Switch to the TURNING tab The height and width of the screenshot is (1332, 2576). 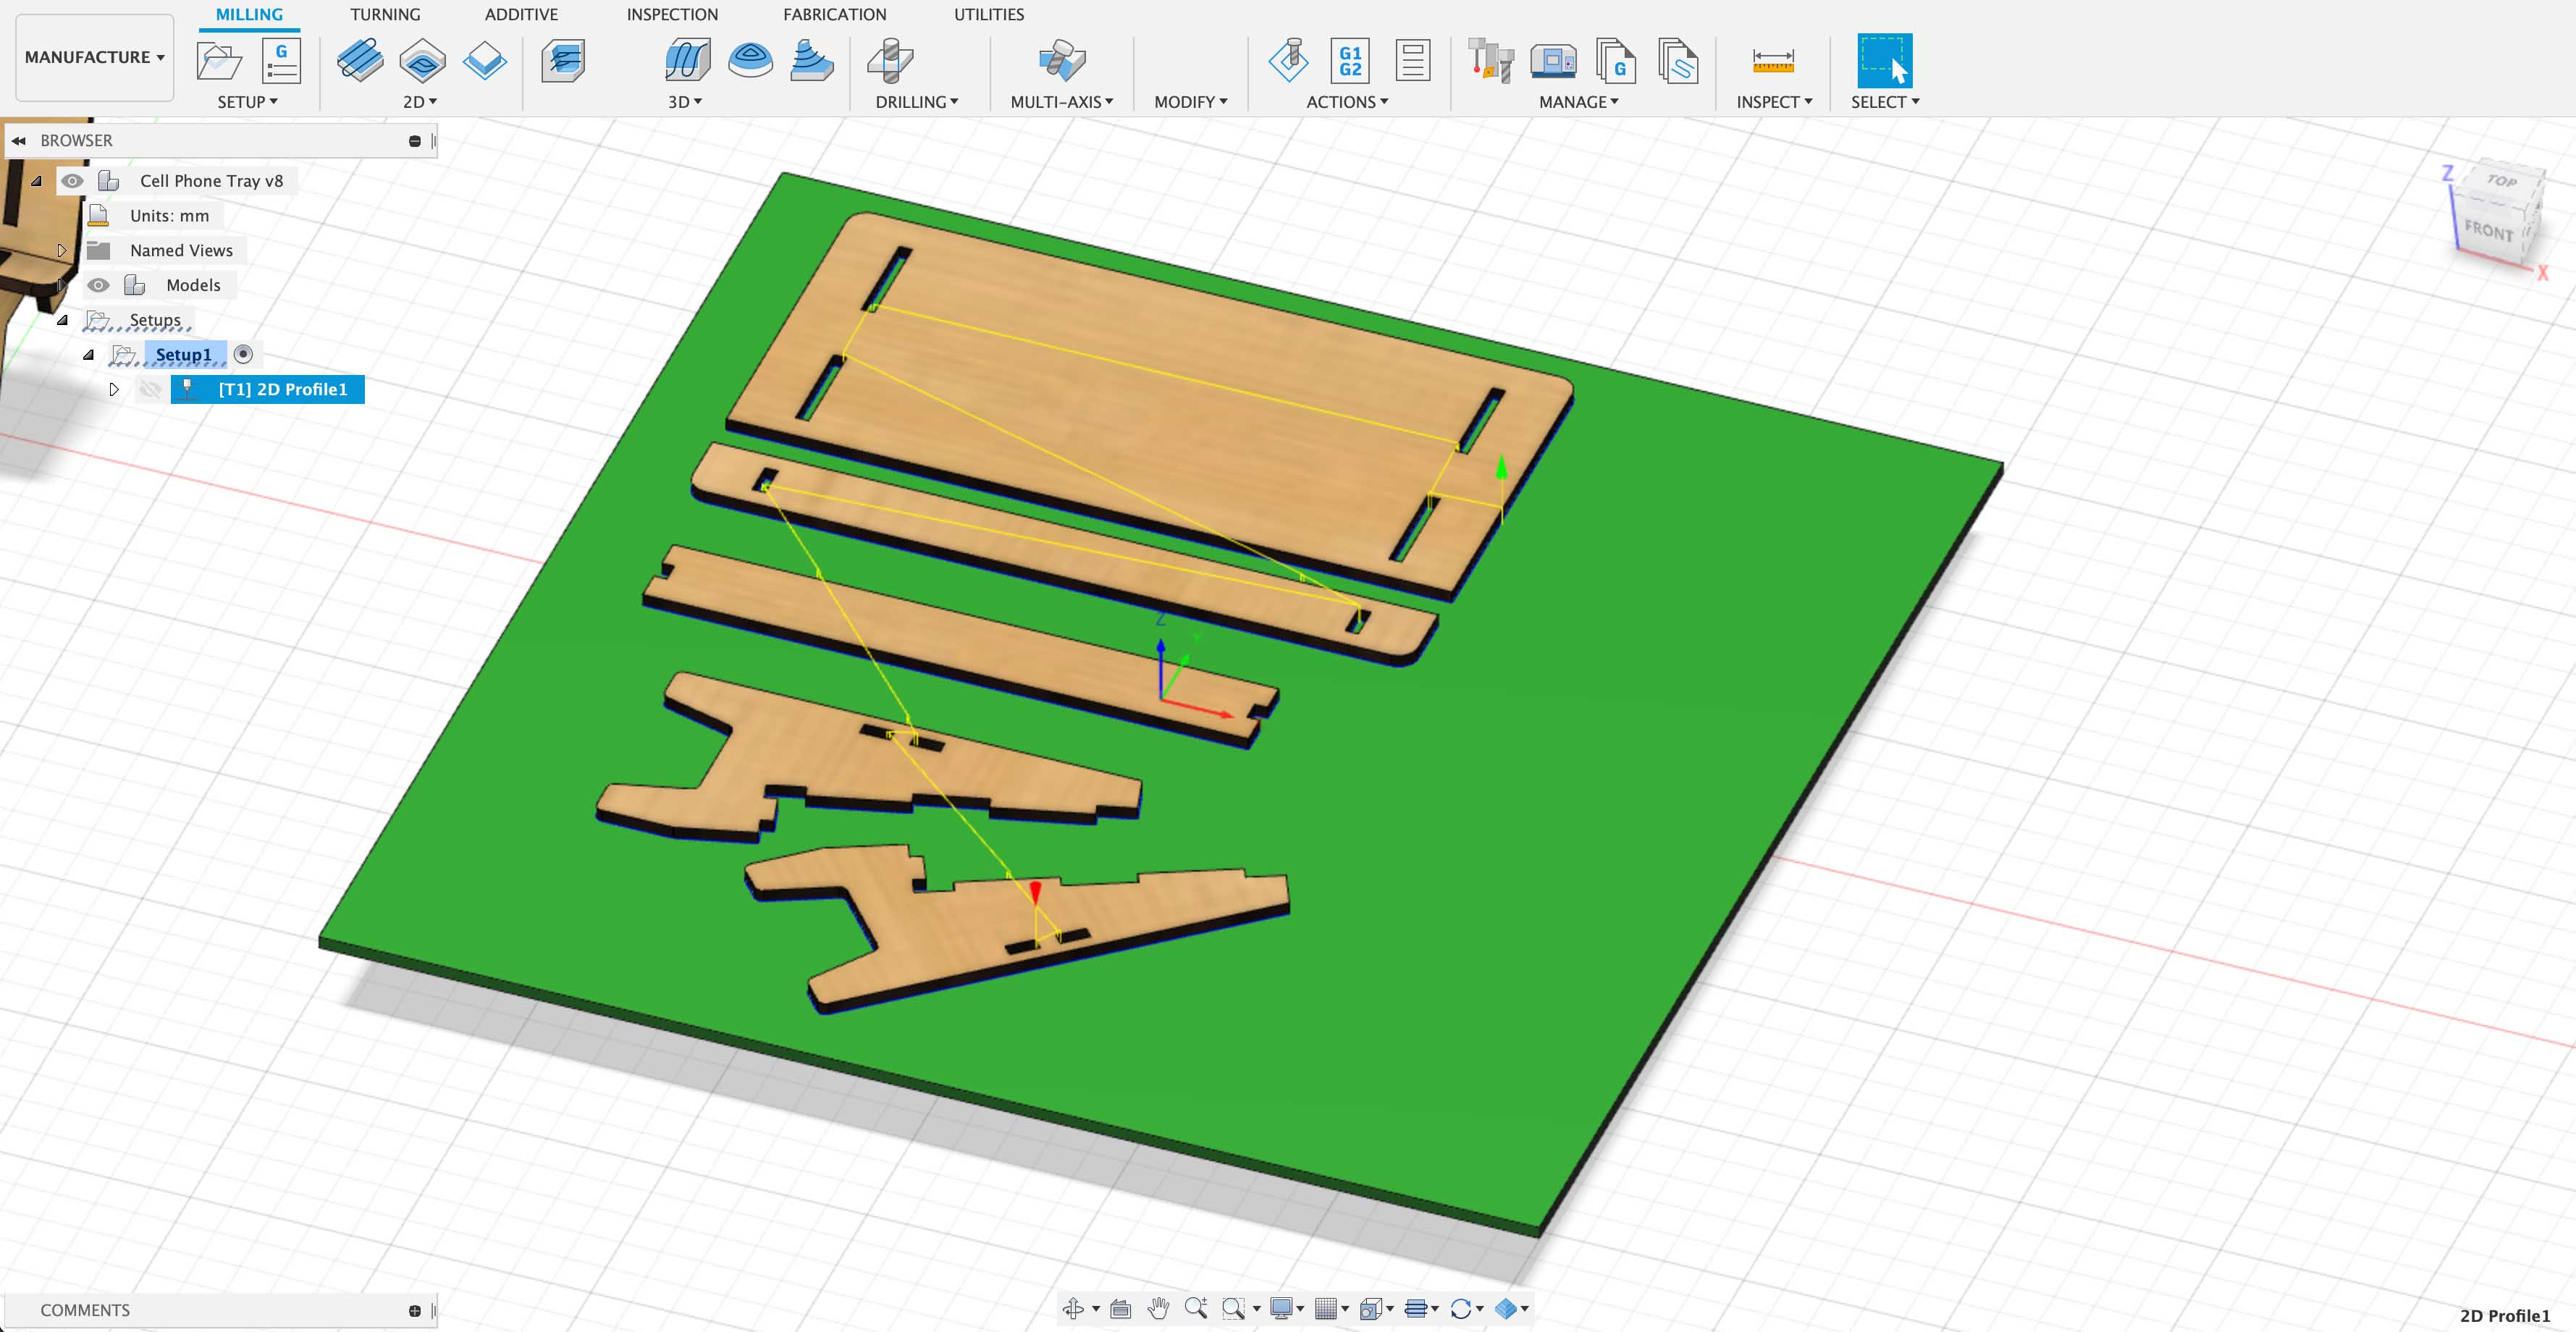(x=385, y=14)
